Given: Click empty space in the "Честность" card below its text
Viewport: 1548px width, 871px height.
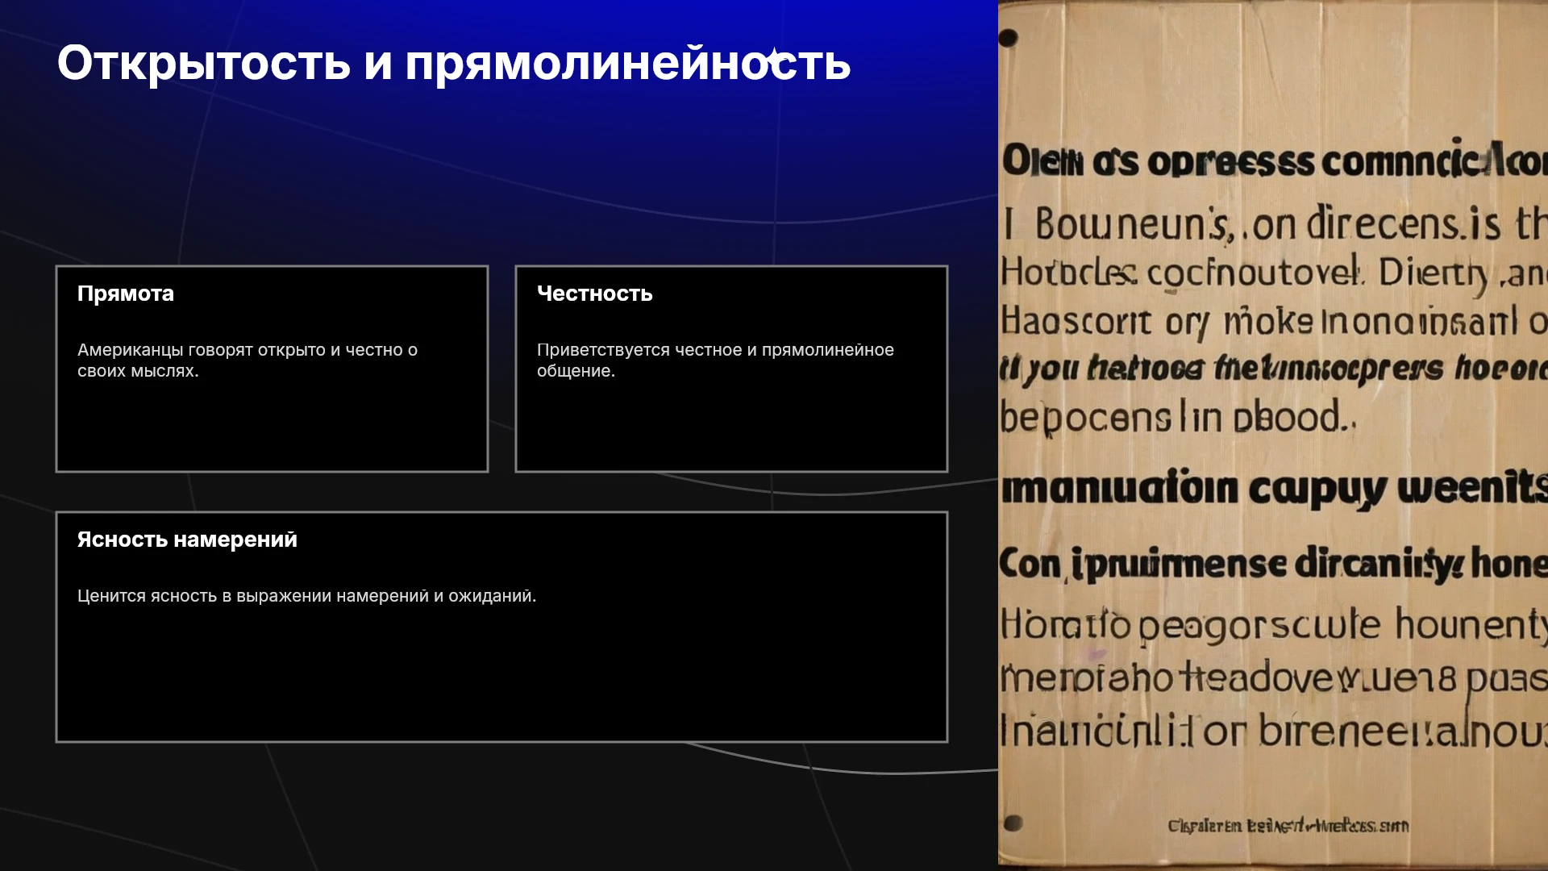Looking at the screenshot, I should [x=731, y=427].
